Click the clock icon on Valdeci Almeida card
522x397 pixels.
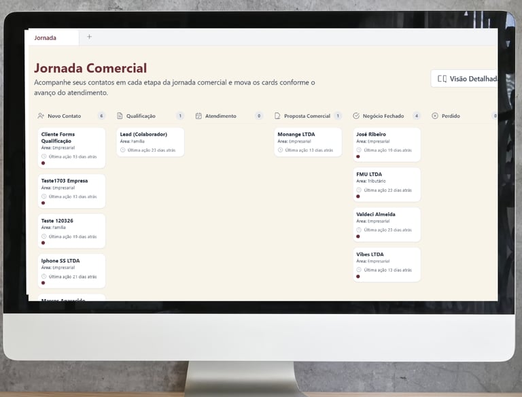[x=359, y=230]
